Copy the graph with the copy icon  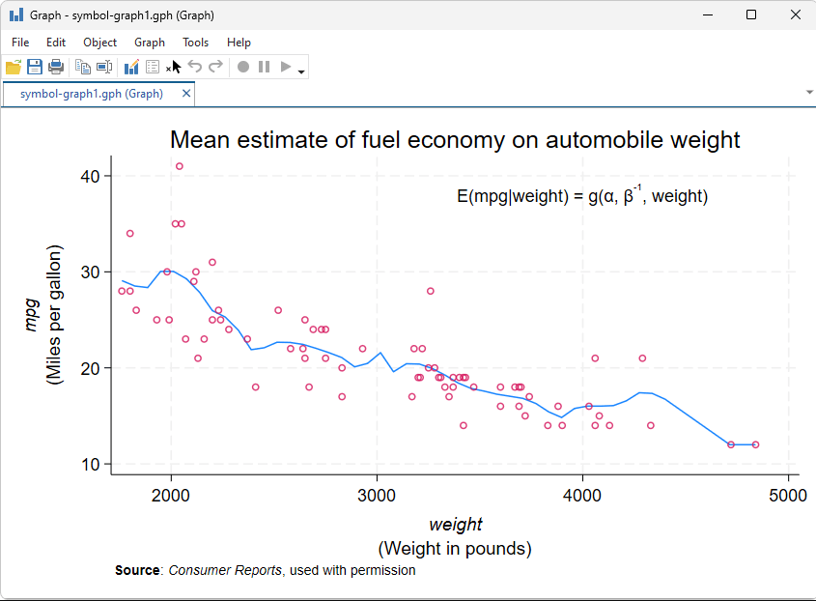click(x=83, y=67)
